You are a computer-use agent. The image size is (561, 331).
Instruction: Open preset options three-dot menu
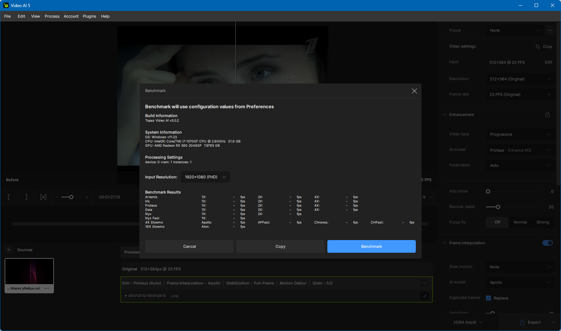(x=550, y=30)
